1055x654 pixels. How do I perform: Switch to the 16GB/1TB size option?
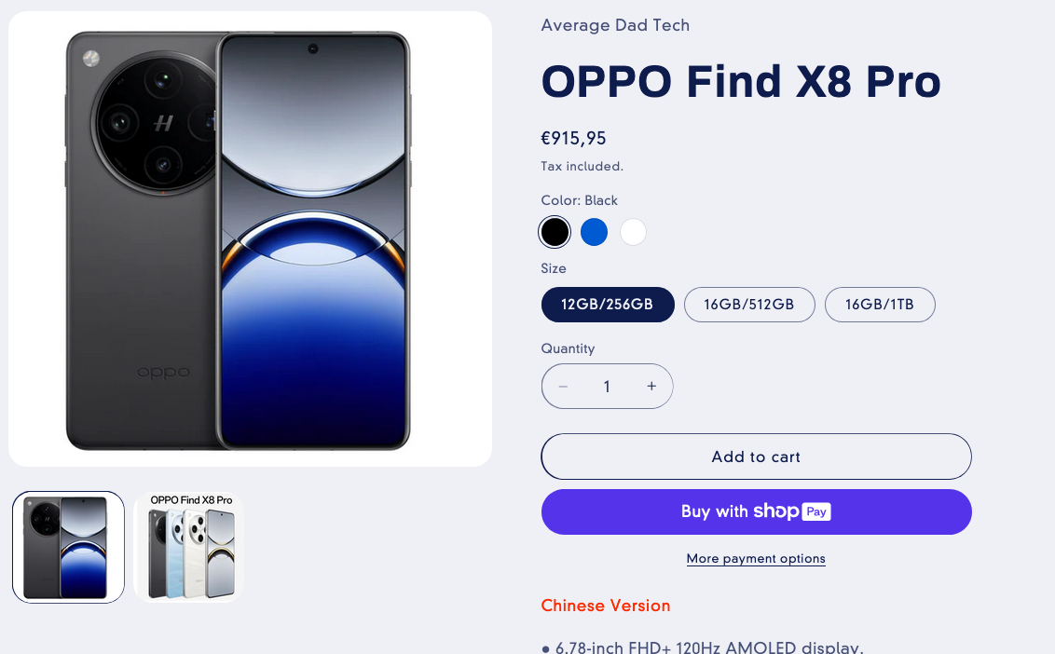coord(880,305)
